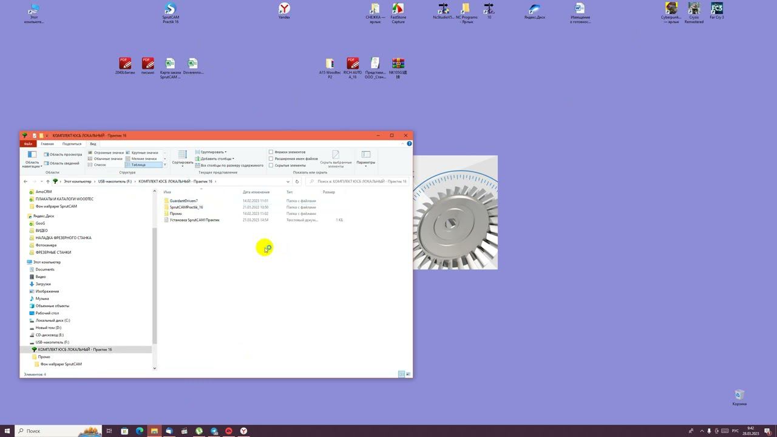Viewport: 777px width, 437px height.
Task: Open recent locations dropdown arrow
Action: 41,181
